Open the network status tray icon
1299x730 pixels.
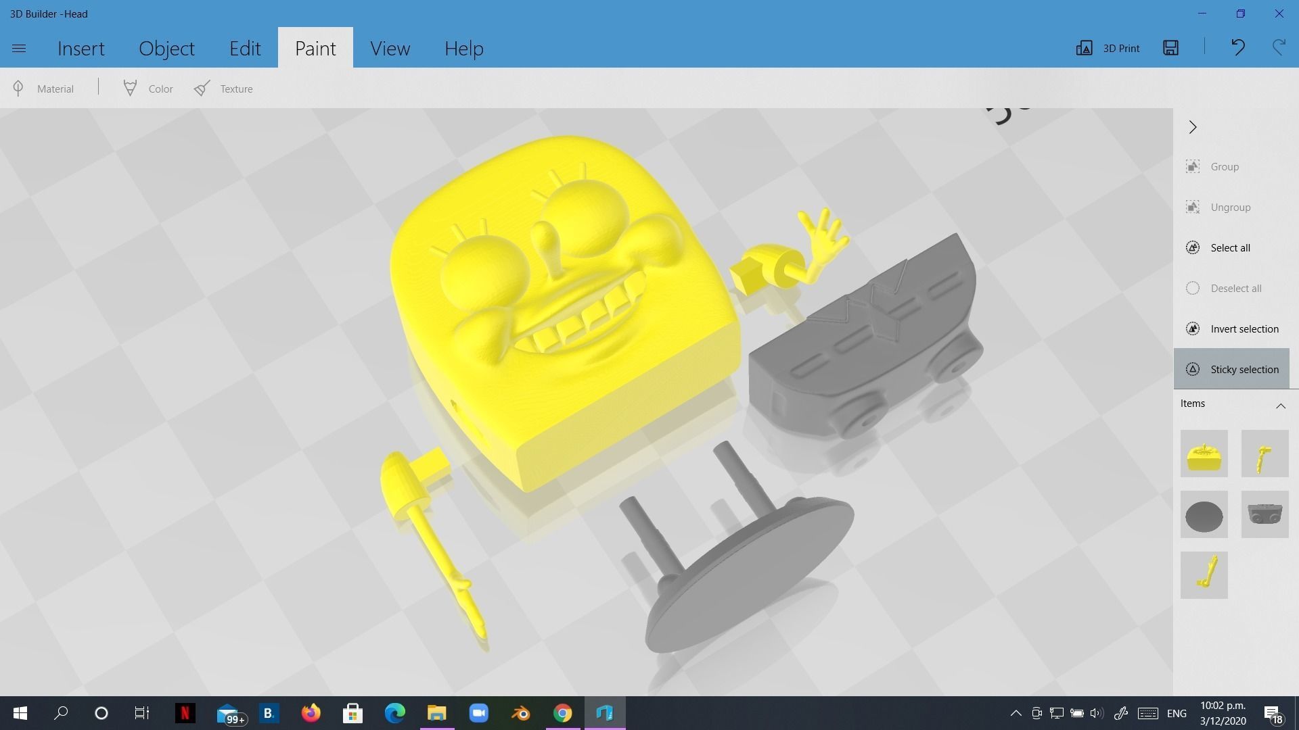[x=1056, y=713]
